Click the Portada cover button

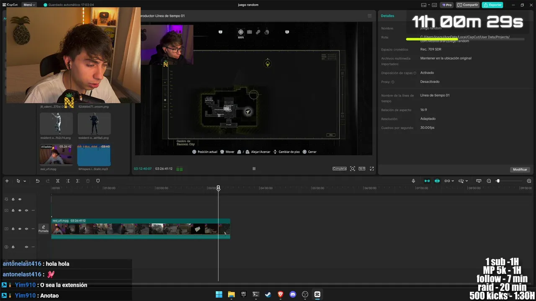tap(44, 229)
